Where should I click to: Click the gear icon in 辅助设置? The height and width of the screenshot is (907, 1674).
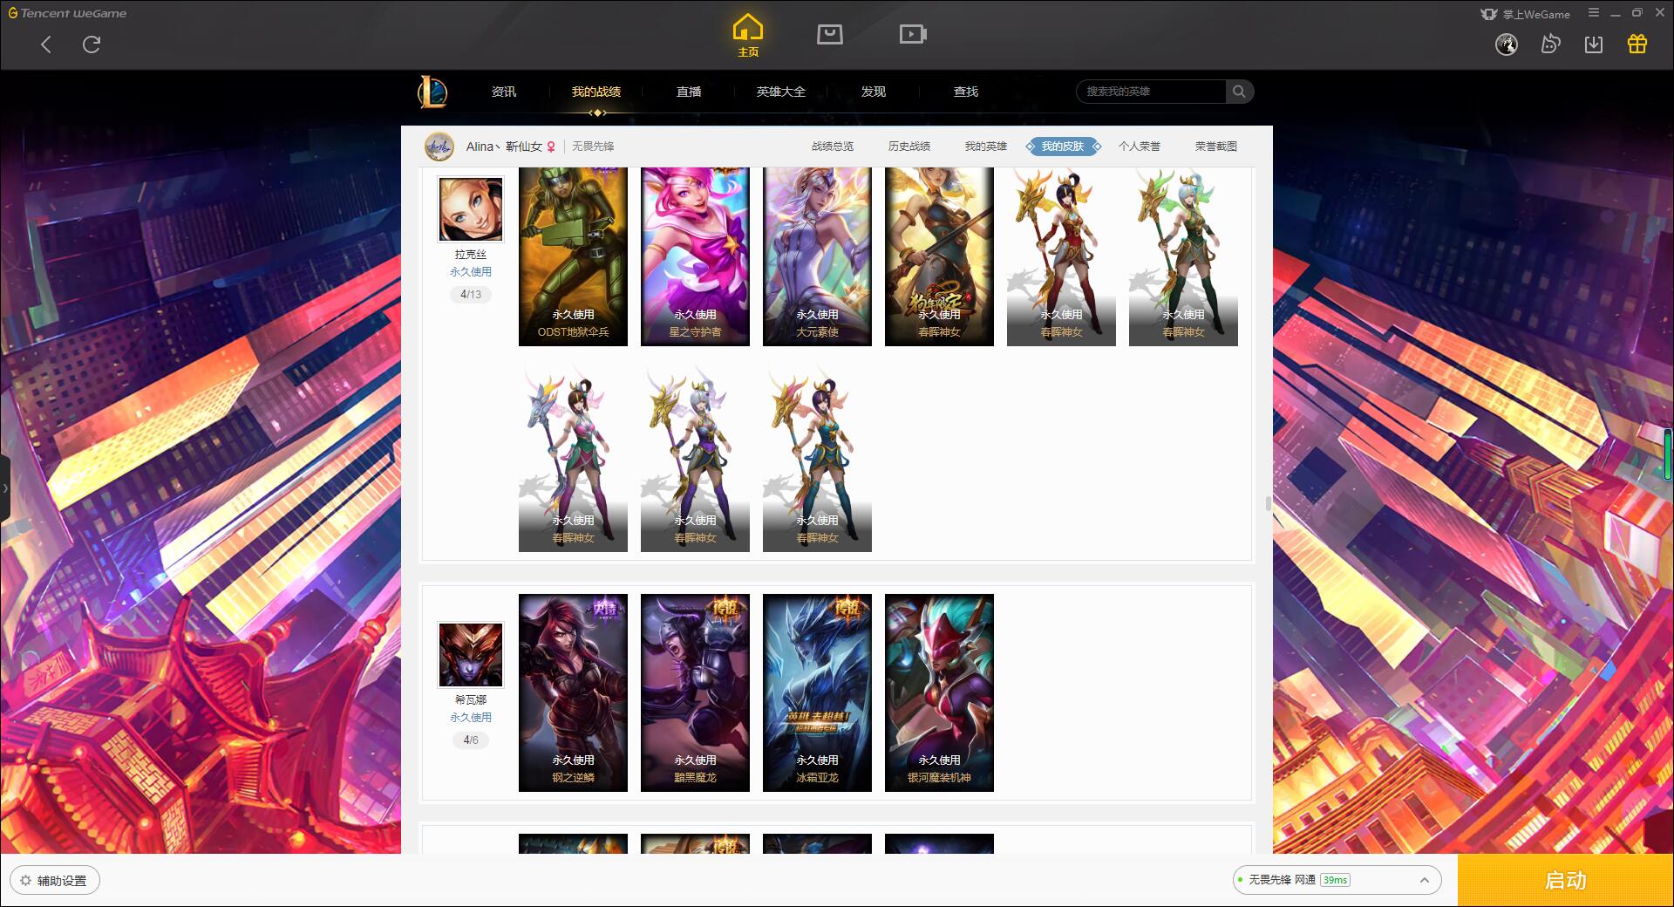[25, 881]
